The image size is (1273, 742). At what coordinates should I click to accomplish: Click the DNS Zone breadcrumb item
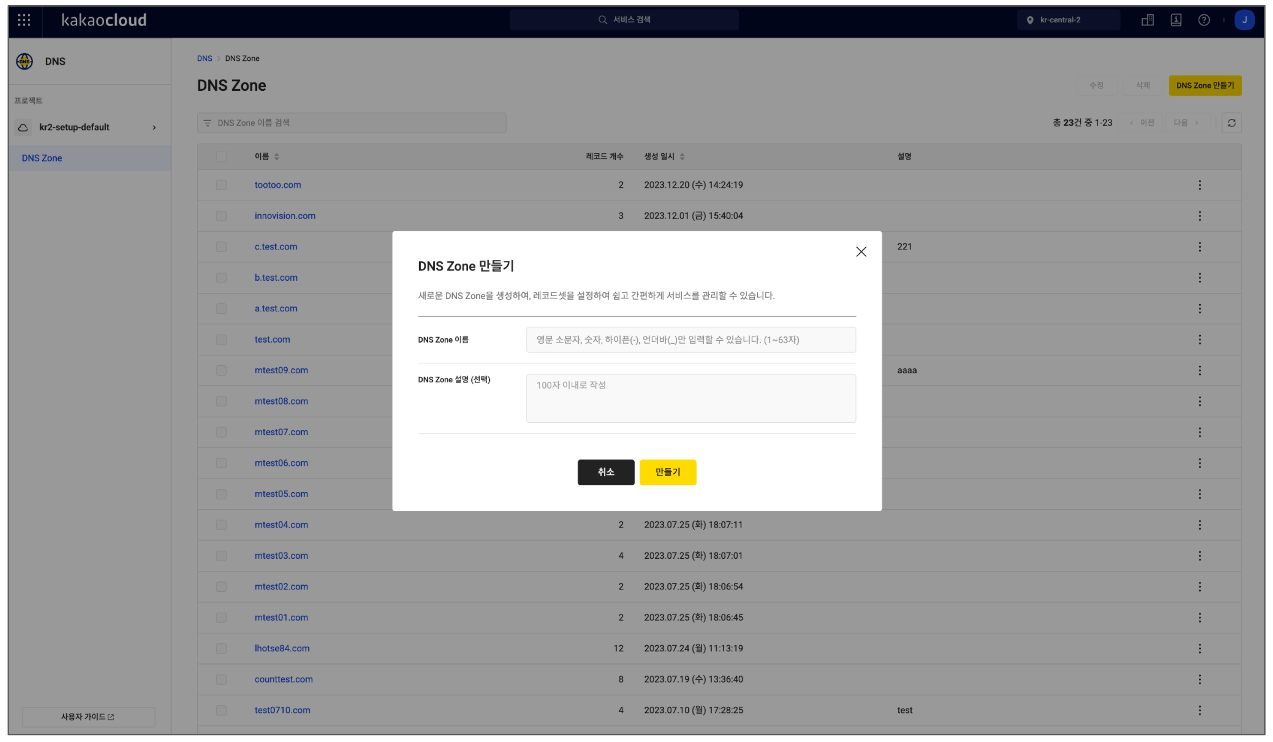click(x=242, y=59)
